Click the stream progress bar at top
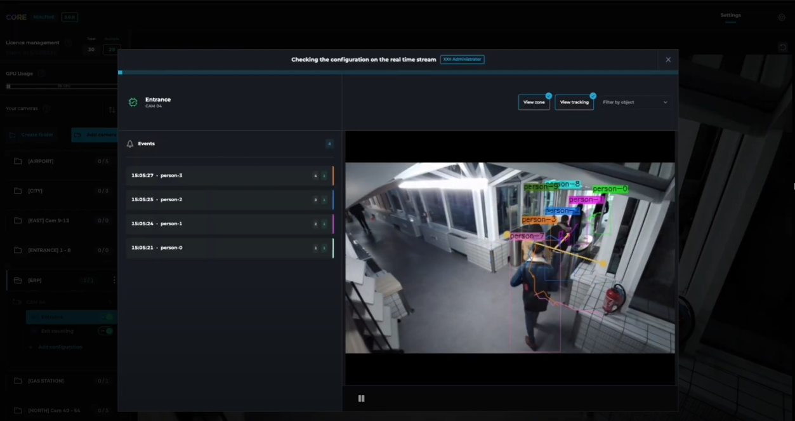The image size is (795, 421). coord(398,72)
